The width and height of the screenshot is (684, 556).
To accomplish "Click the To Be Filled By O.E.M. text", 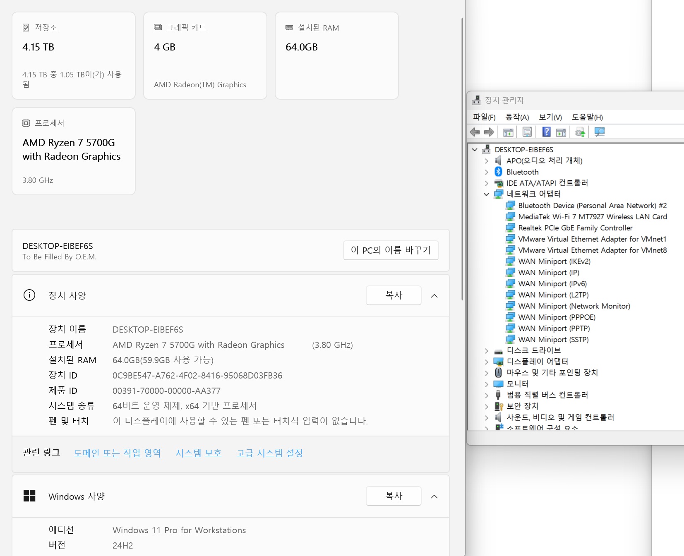I will click(60, 257).
